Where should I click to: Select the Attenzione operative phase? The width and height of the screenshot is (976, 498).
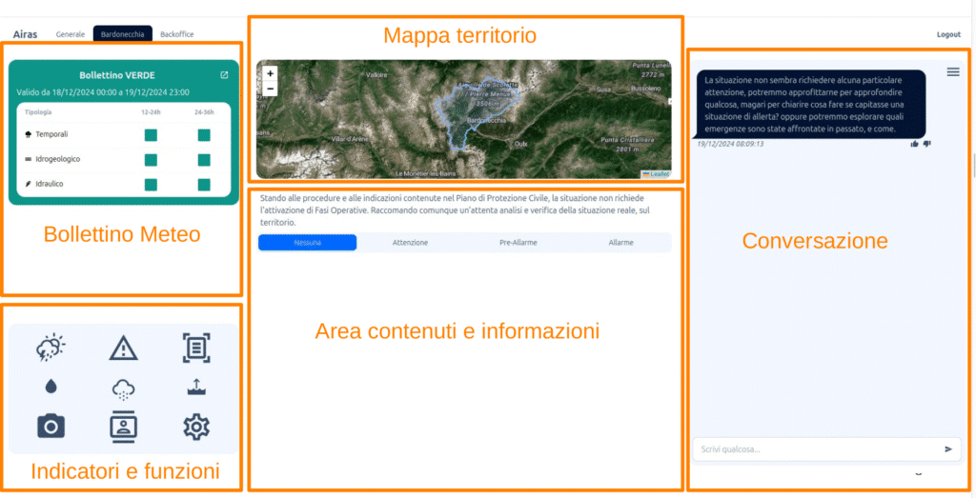click(410, 243)
